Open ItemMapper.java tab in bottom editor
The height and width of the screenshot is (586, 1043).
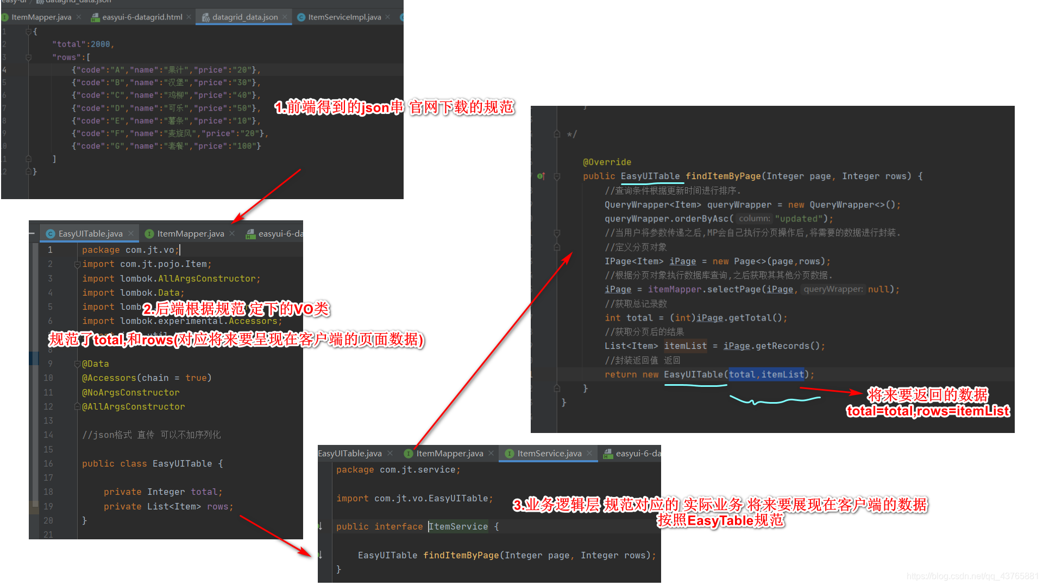pyautogui.click(x=450, y=454)
